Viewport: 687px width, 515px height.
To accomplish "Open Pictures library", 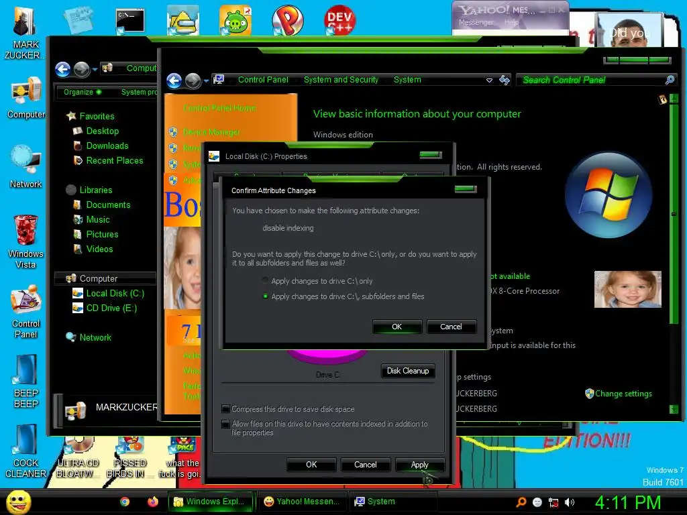I will tap(102, 234).
